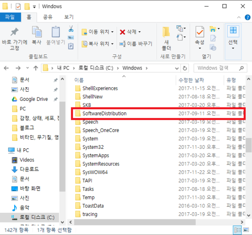Go forward with the right arrow
The height and width of the screenshot is (235, 252).
coord(18,68)
